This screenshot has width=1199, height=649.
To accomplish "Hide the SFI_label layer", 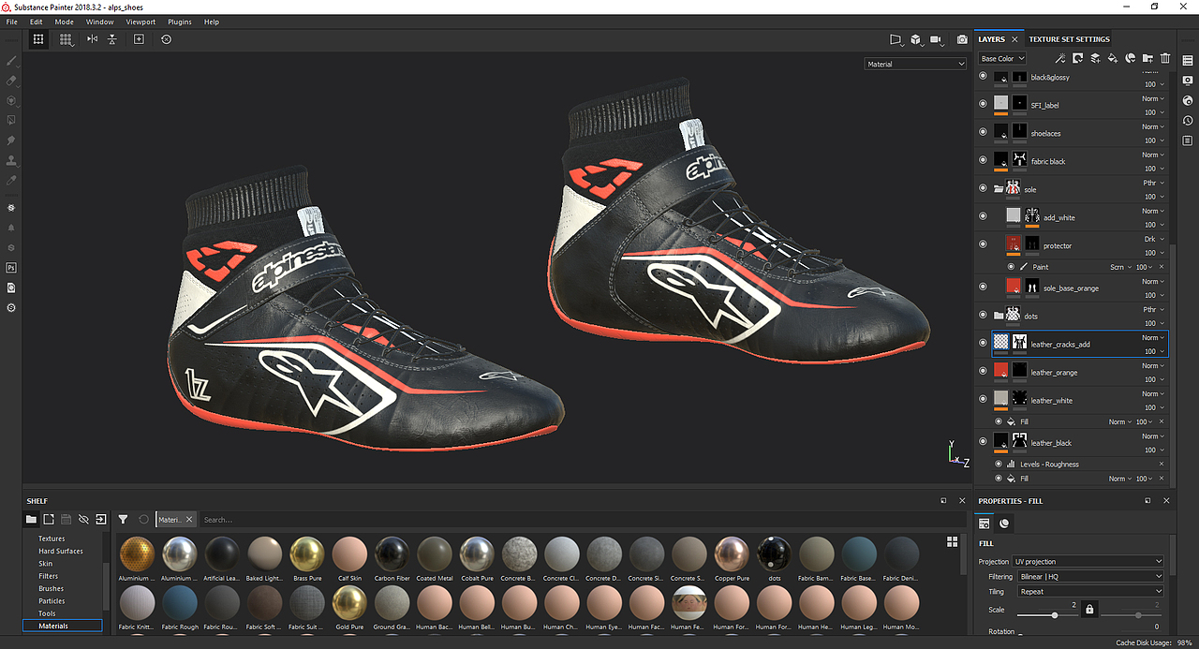I will coord(983,104).
